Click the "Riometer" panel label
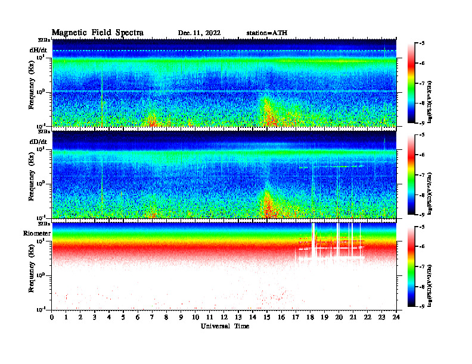The height and width of the screenshot is (364, 472). [x=37, y=233]
